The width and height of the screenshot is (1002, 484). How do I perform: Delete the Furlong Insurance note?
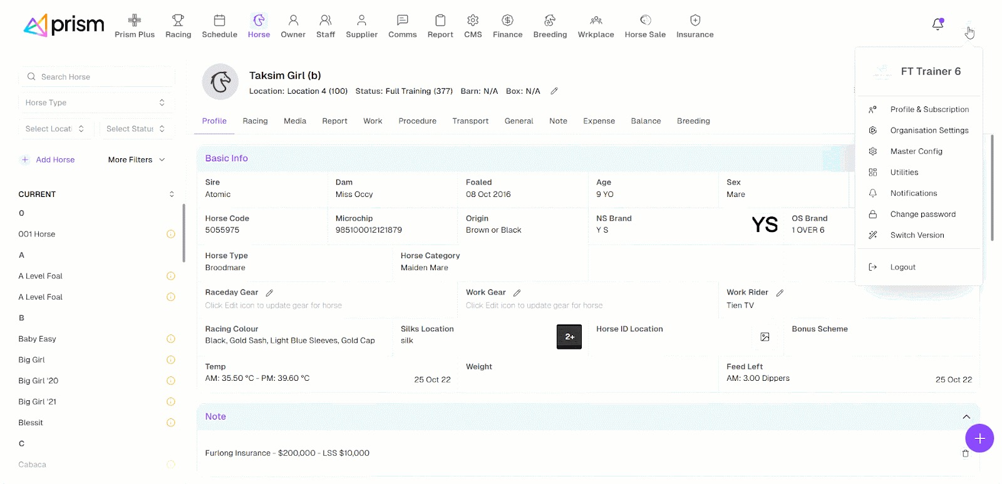pos(965,453)
